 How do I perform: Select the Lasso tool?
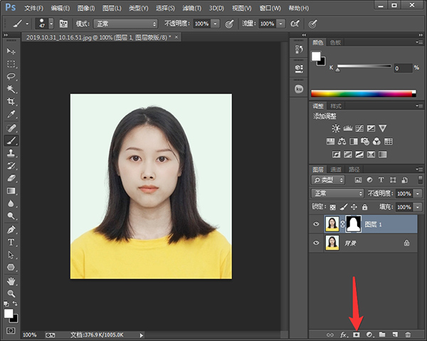click(x=11, y=76)
